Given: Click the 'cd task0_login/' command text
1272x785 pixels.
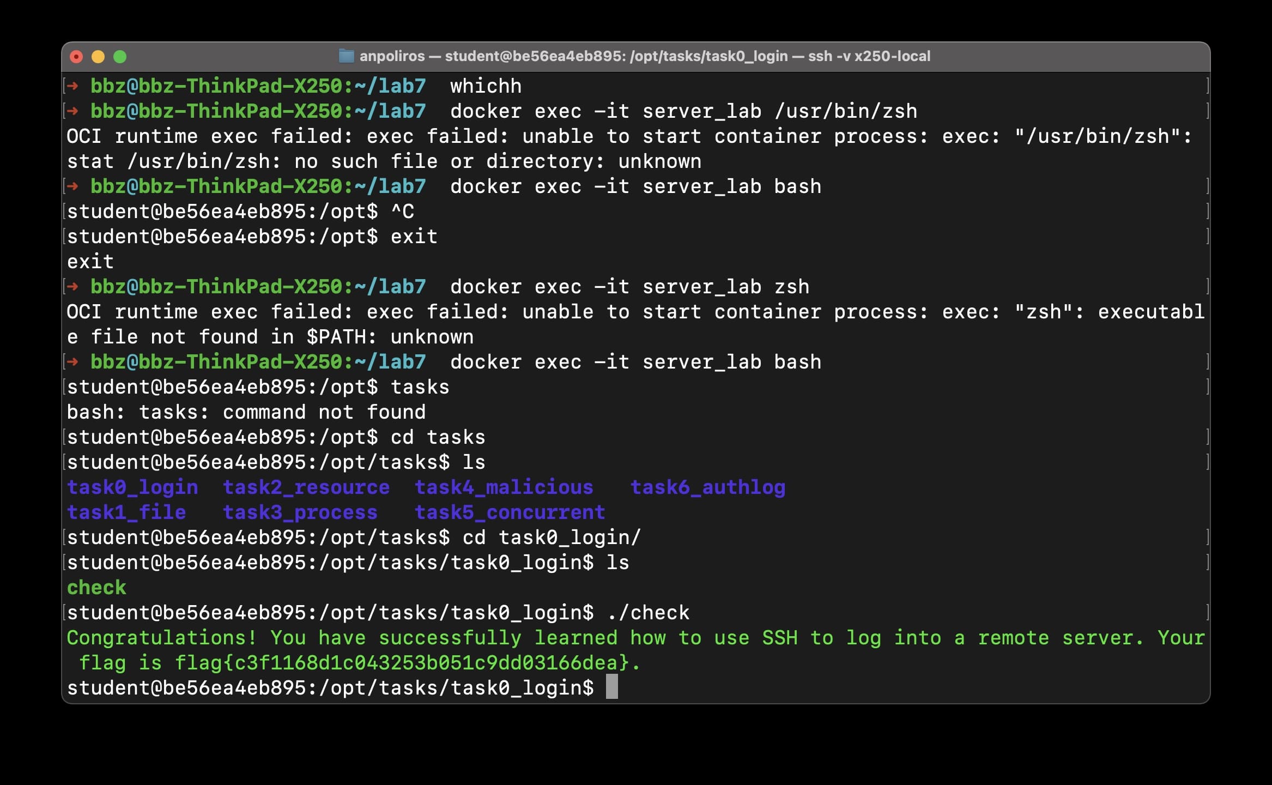Looking at the screenshot, I should coord(552,538).
